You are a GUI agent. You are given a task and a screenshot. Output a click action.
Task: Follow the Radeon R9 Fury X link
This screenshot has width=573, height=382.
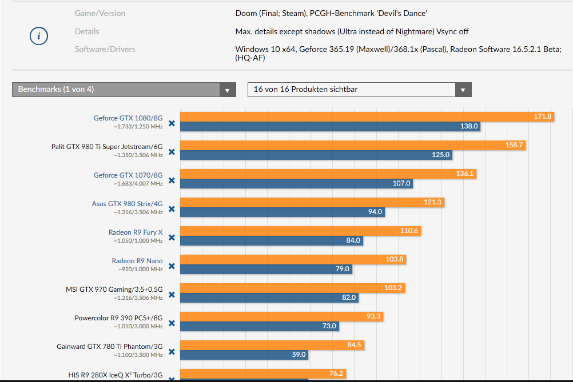[x=136, y=232]
